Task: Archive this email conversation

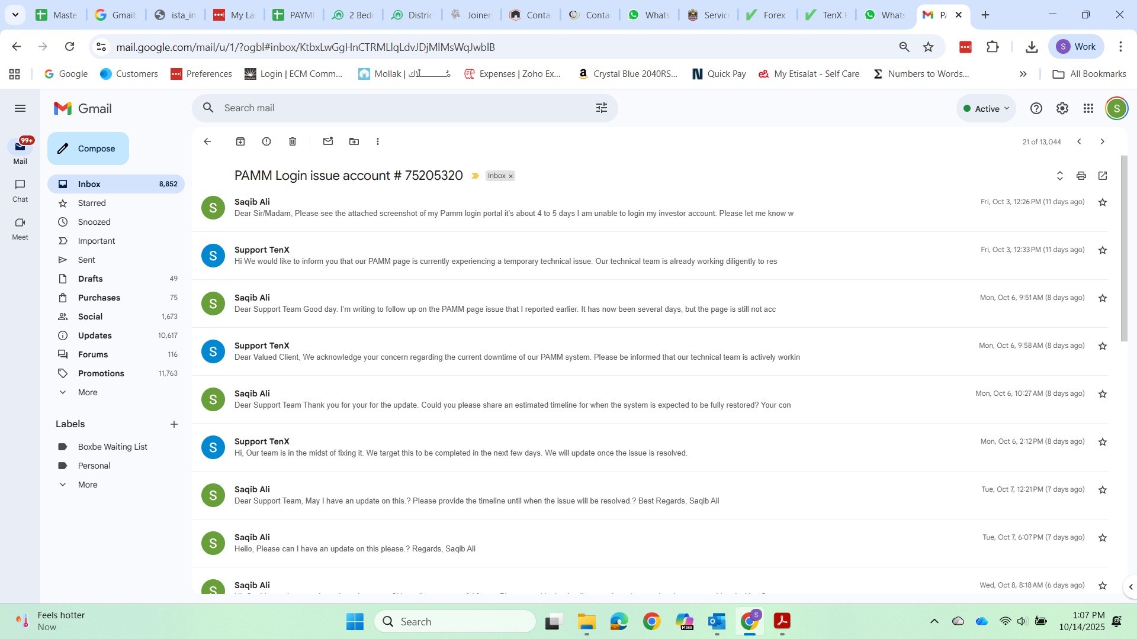Action: click(240, 141)
